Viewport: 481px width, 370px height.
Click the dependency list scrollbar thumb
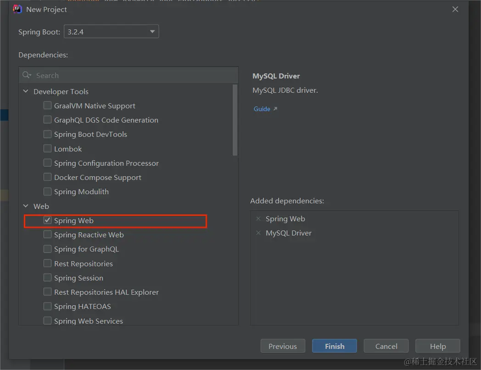click(x=235, y=120)
